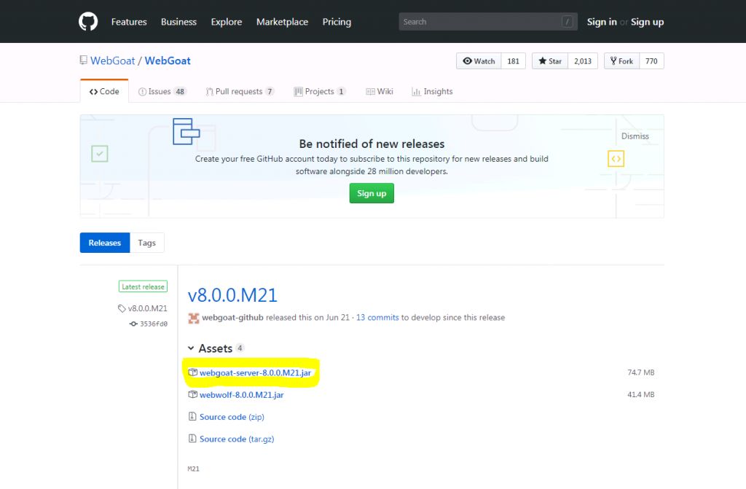Download Source code (zip)
Image resolution: width=746 pixels, height=489 pixels.
point(232,417)
